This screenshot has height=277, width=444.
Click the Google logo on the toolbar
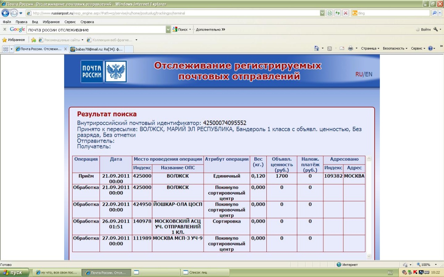tap(17, 29)
